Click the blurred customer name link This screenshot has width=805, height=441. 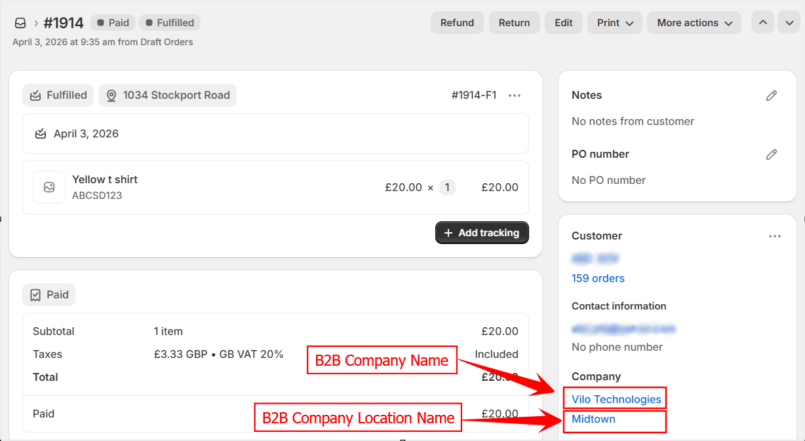point(595,258)
